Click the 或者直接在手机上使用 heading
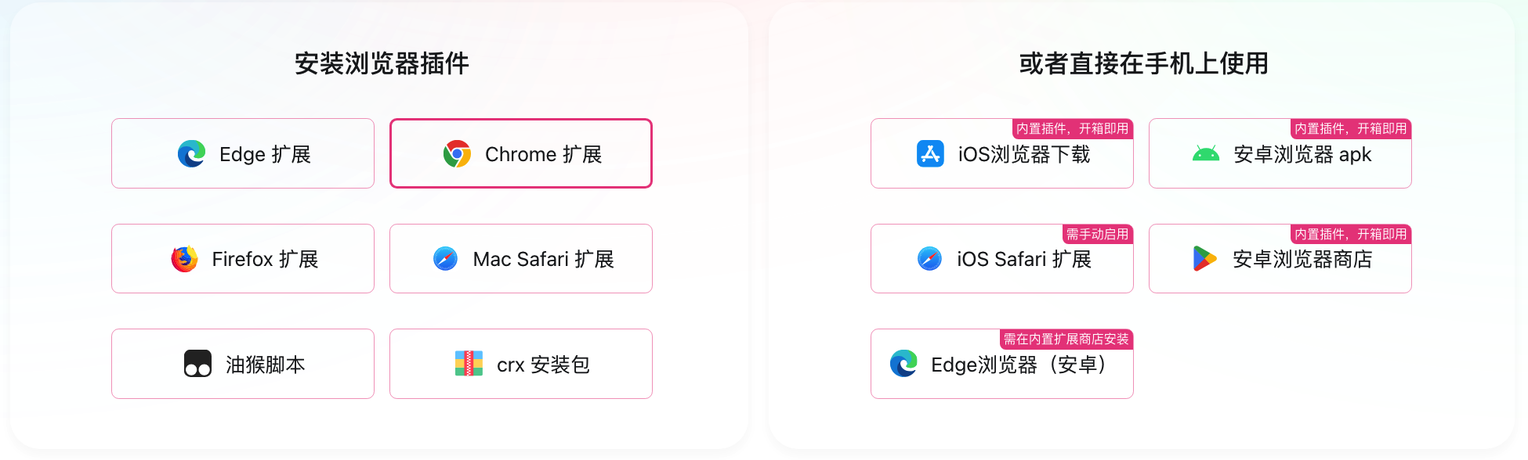 click(x=1143, y=63)
